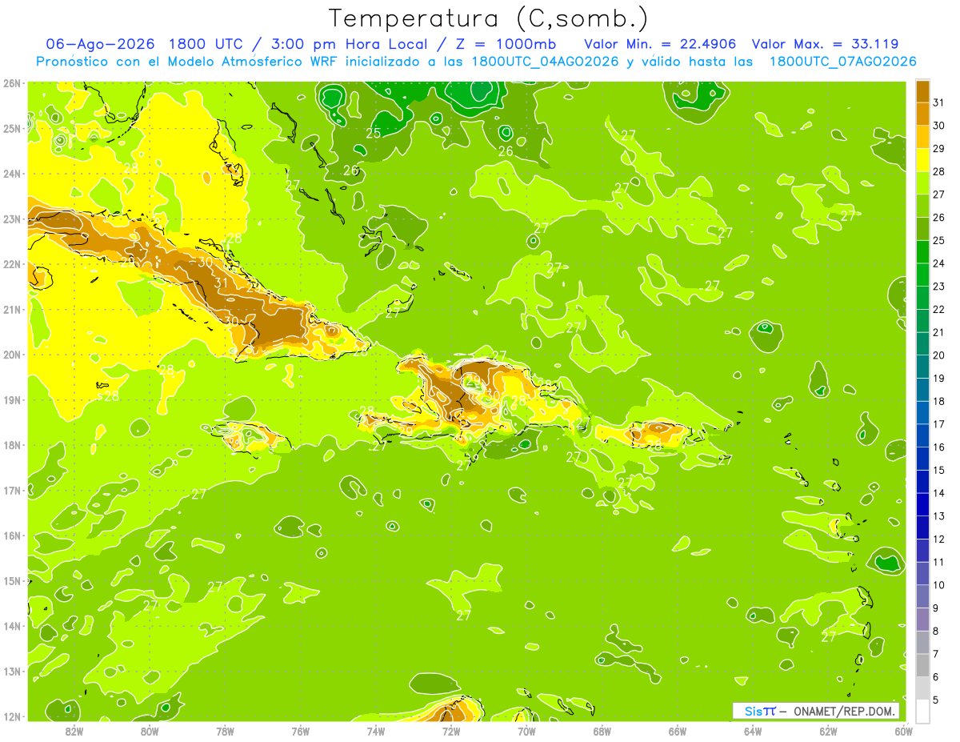This screenshot has height=742, width=960.
Task: Click the '70W' longitude axis label
Action: (x=526, y=731)
